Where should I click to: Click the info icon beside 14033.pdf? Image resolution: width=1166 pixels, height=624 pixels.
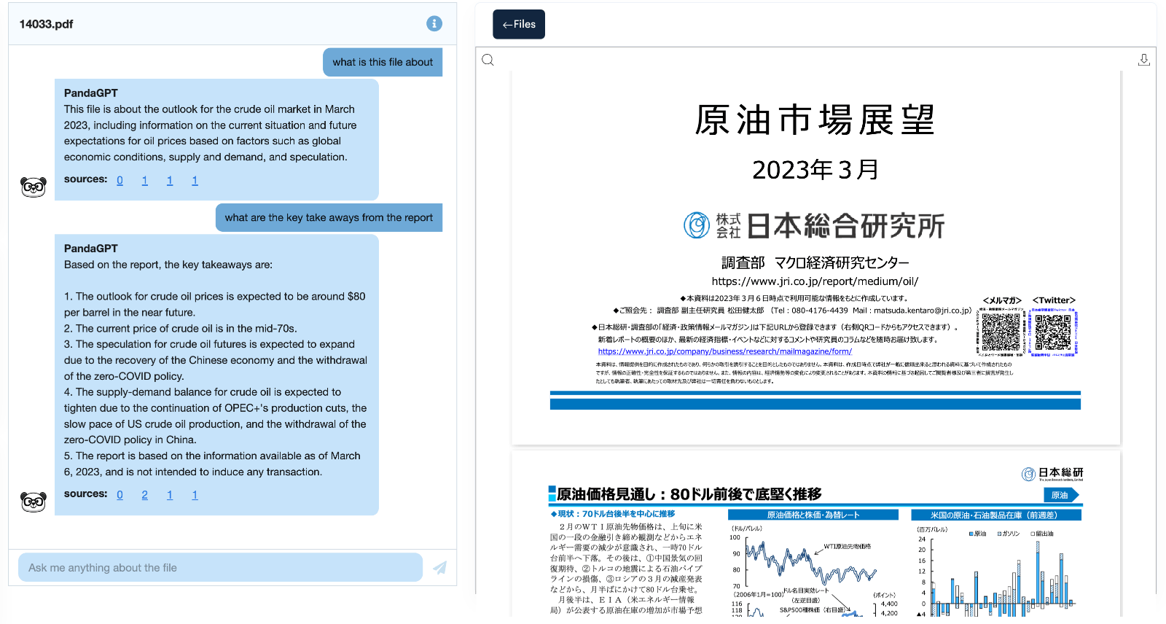tap(434, 23)
